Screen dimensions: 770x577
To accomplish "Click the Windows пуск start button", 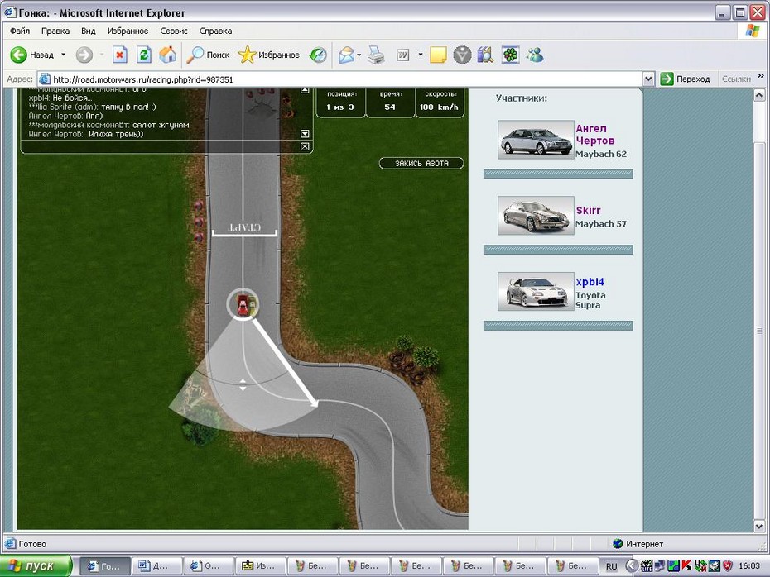I will point(37,566).
